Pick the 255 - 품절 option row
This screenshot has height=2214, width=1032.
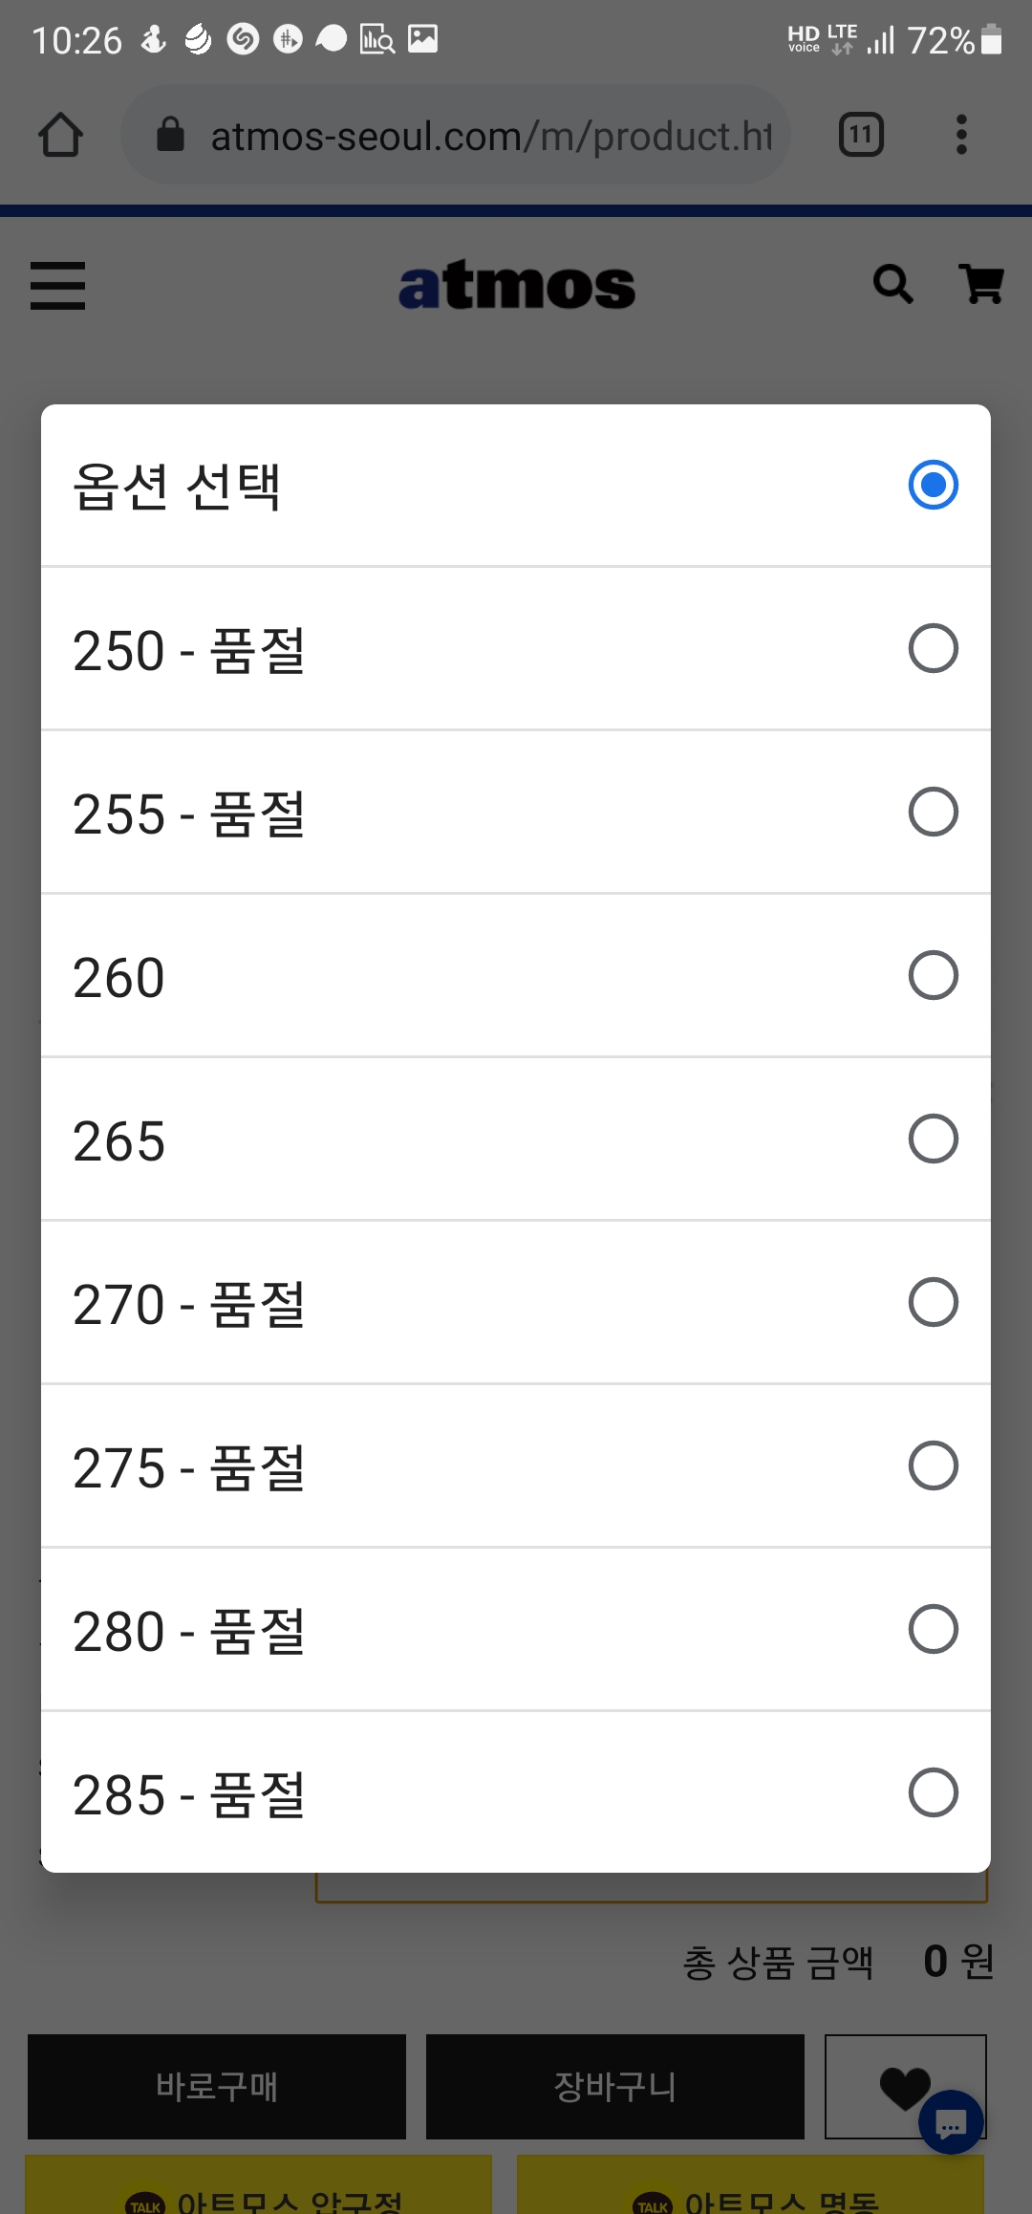coord(516,813)
